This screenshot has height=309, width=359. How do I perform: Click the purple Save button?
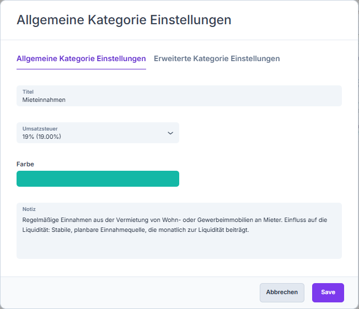[x=328, y=292]
